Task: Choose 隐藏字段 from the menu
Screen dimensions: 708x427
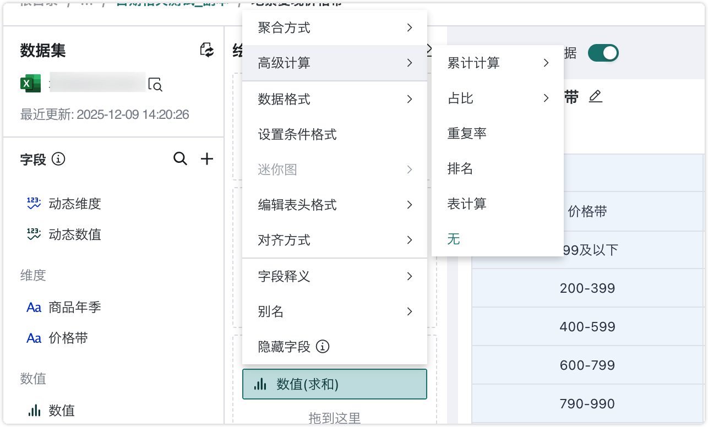Action: tap(335, 347)
